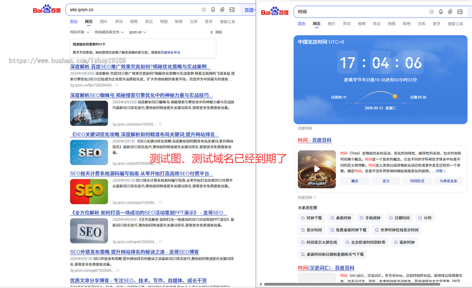Click 百度一下 button in site:qrsm.cn window

247,10
